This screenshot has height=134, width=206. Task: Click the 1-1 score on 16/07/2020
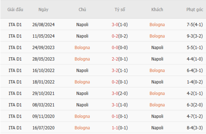click(x=115, y=128)
